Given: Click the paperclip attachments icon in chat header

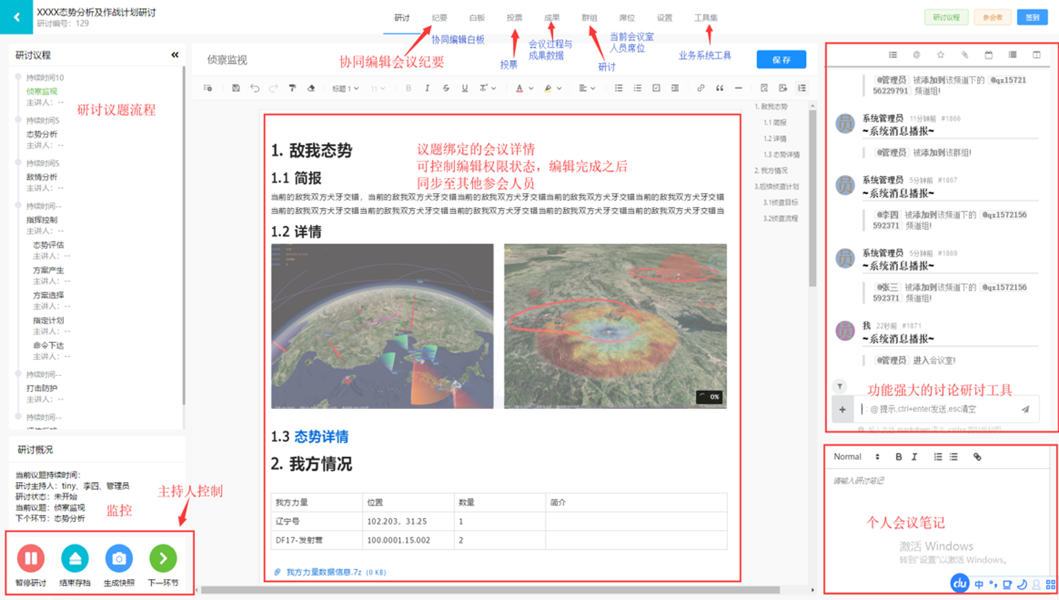Looking at the screenshot, I should (965, 55).
